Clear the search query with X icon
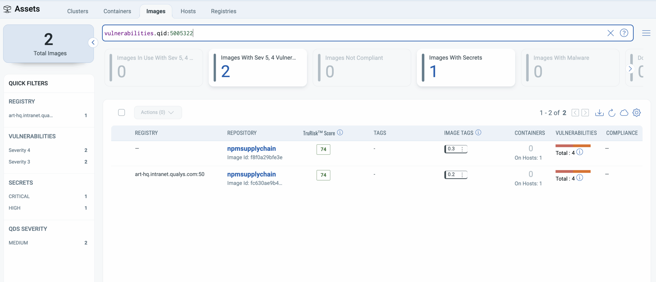656x282 pixels. pos(610,33)
